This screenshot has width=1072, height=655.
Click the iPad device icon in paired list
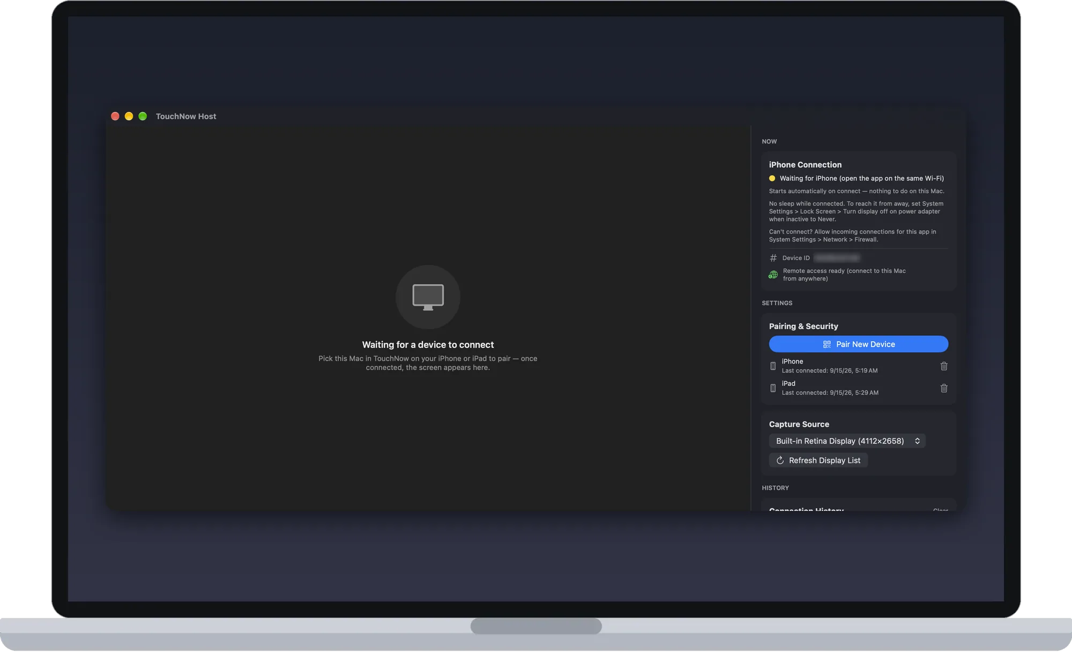click(773, 388)
